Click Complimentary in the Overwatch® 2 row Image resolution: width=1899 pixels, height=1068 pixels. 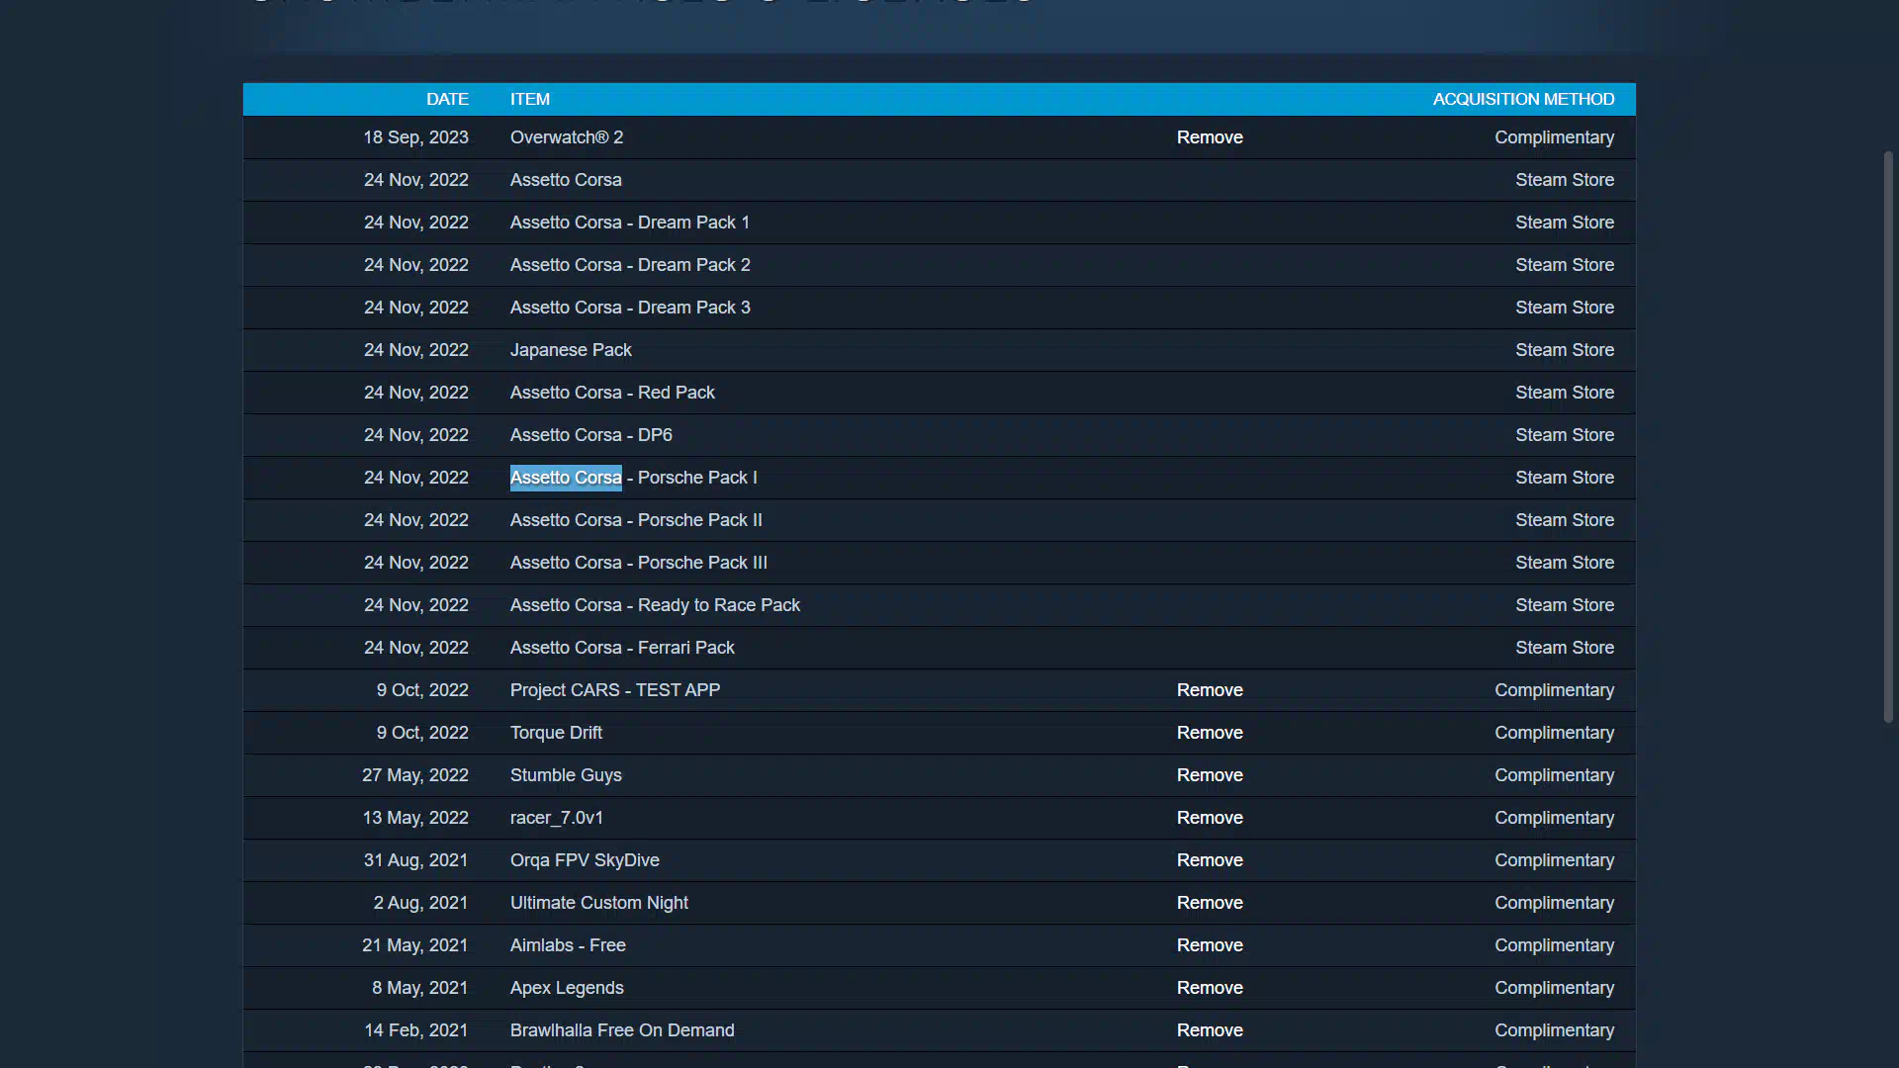(1554, 137)
